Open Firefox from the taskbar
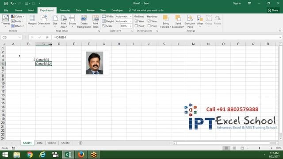The height and width of the screenshot is (159, 283). pyautogui.click(x=81, y=155)
